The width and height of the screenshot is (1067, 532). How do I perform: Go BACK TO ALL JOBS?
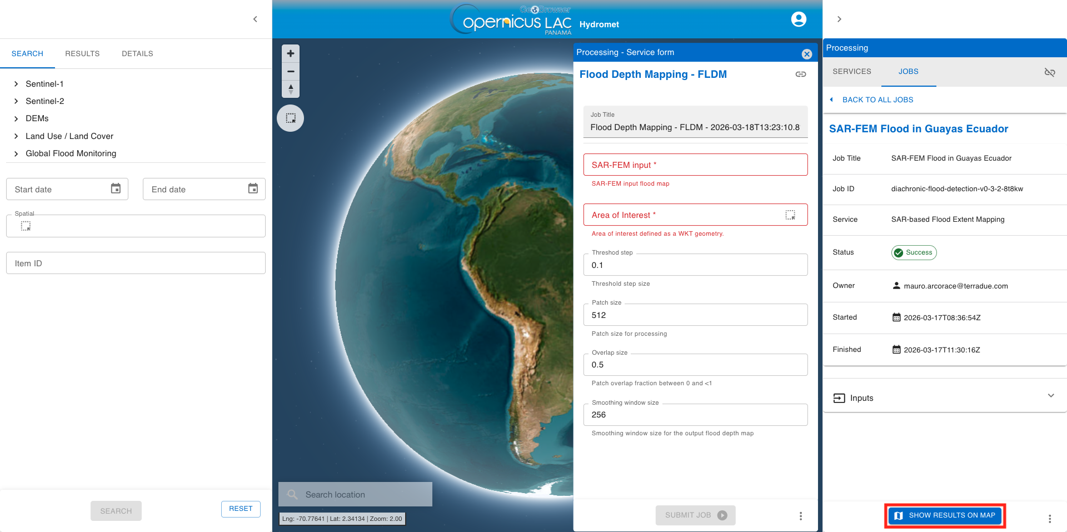[x=877, y=100]
